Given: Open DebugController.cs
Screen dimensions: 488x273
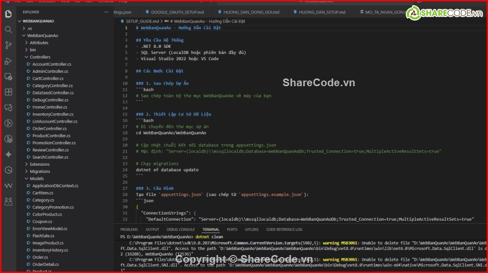Looking at the screenshot, I should tap(50, 100).
